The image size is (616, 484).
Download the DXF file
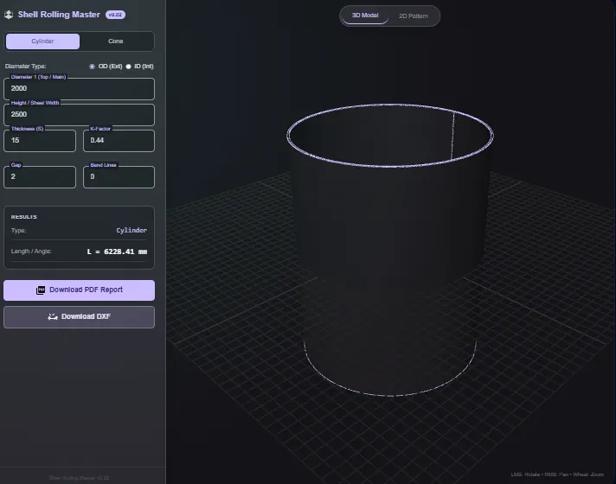point(79,317)
